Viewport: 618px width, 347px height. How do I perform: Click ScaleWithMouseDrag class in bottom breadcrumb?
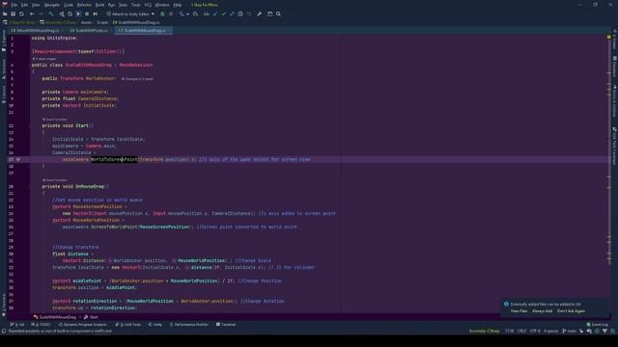tap(55, 317)
